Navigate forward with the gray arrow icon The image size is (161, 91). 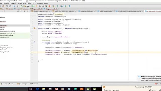18,6
